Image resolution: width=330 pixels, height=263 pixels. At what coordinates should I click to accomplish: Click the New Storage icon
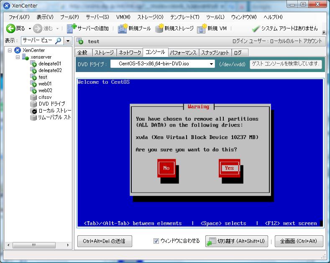tap(159, 28)
